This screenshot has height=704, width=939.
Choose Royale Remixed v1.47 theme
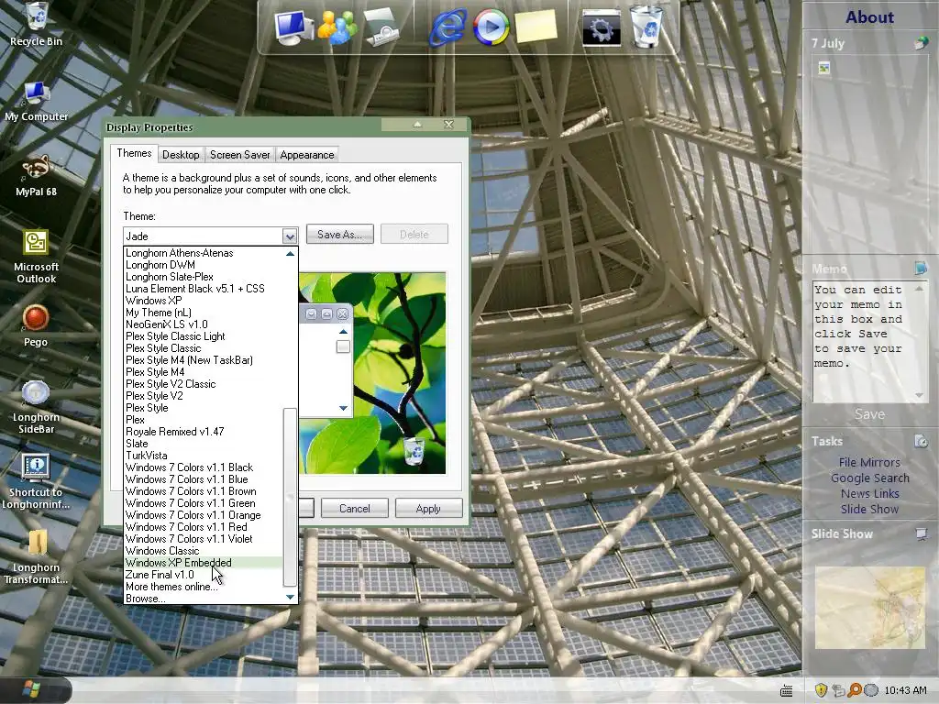coord(203,432)
